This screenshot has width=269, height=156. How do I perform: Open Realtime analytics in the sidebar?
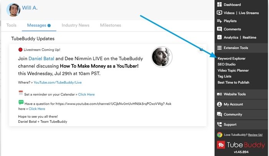coord(249,37)
